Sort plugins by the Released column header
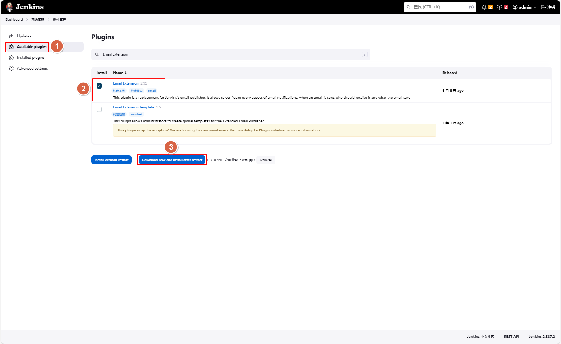 pyautogui.click(x=450, y=73)
